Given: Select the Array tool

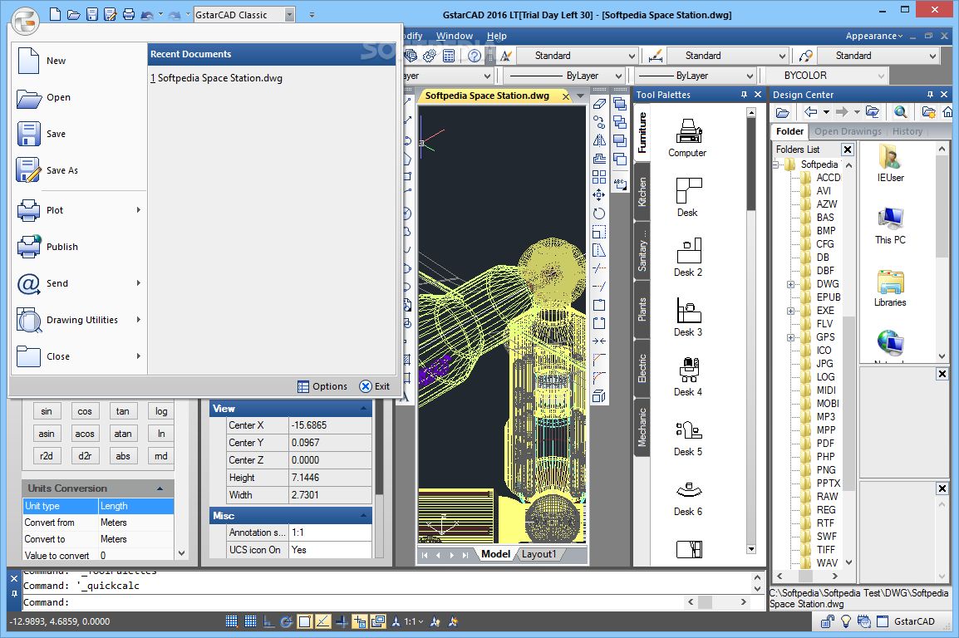Looking at the screenshot, I should coord(599,177).
